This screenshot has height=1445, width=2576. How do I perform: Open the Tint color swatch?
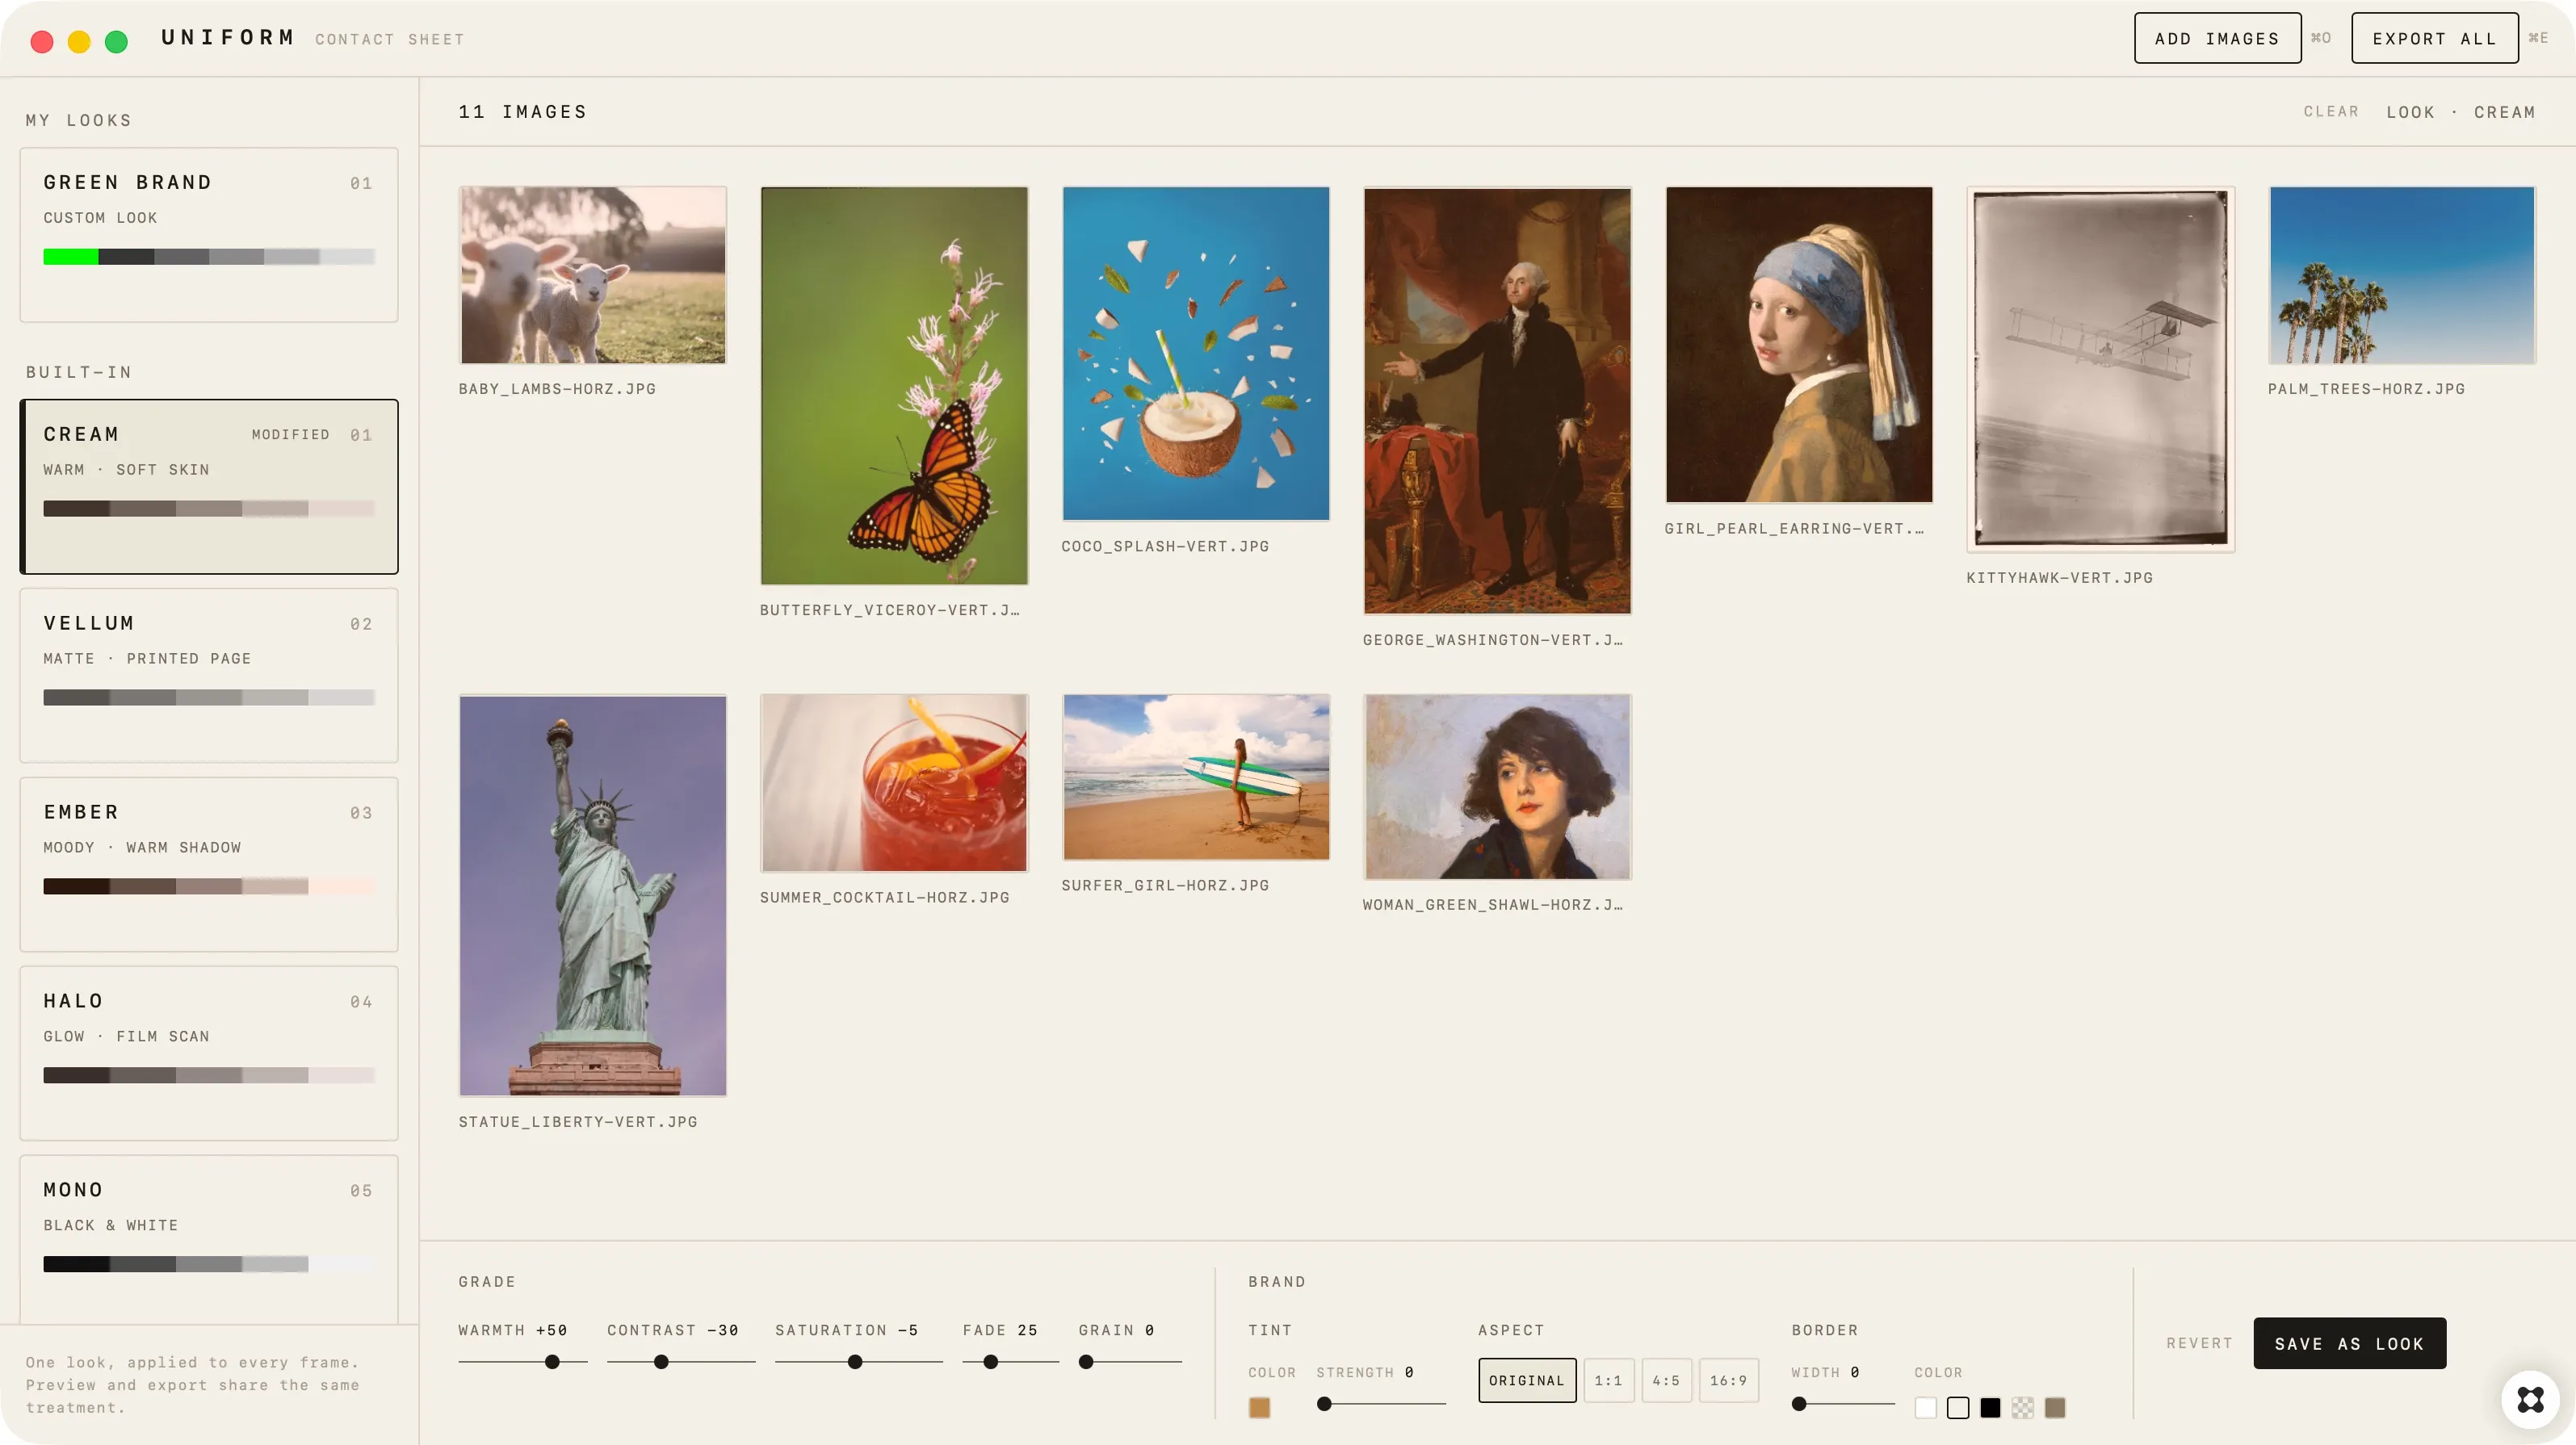click(x=1259, y=1407)
